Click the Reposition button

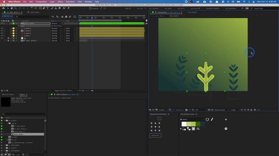155,136
